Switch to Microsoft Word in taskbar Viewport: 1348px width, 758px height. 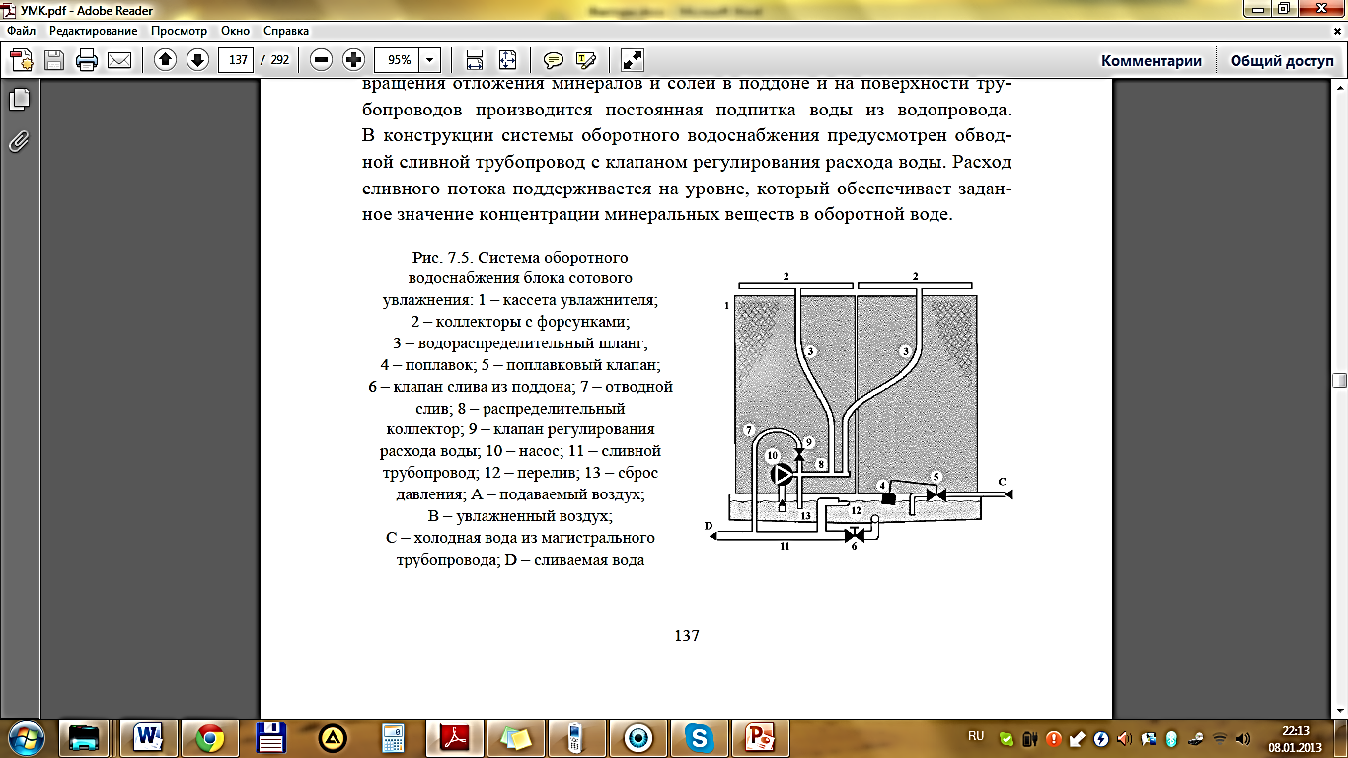click(149, 737)
